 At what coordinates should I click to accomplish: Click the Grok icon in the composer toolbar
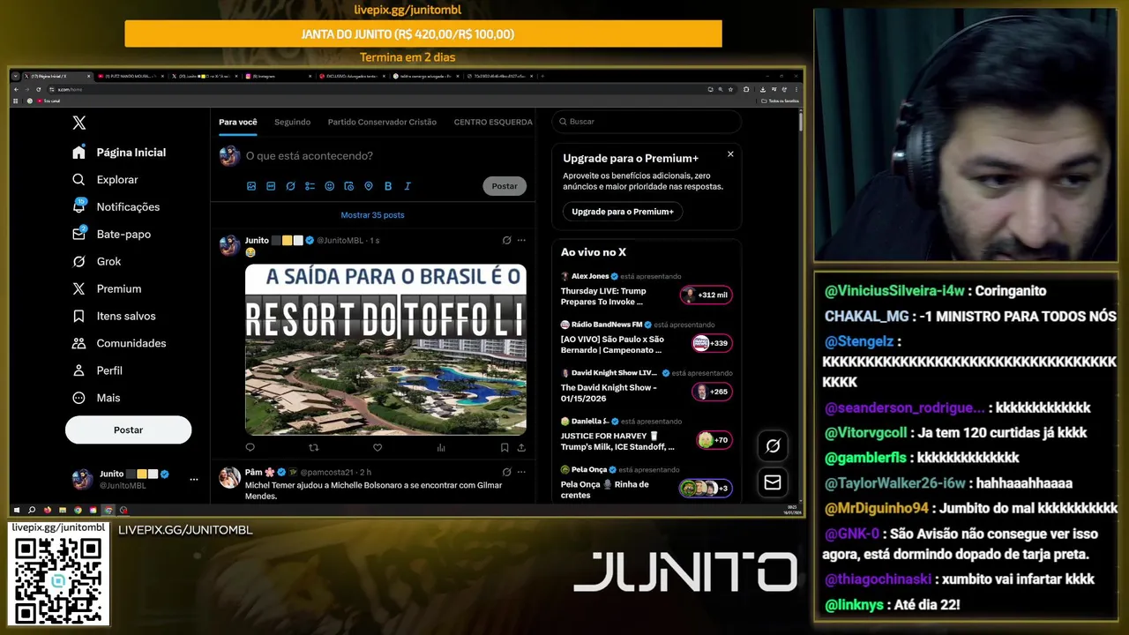click(x=290, y=186)
